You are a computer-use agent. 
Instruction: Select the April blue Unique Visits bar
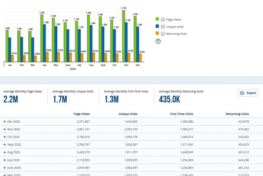tap(45, 43)
